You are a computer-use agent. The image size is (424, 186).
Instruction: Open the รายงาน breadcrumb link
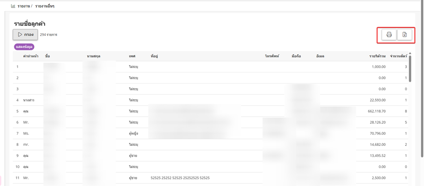(24, 6)
